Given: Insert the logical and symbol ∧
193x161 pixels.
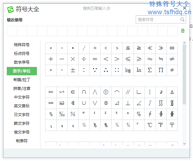Looking at the screenshot, I should coord(95,92).
